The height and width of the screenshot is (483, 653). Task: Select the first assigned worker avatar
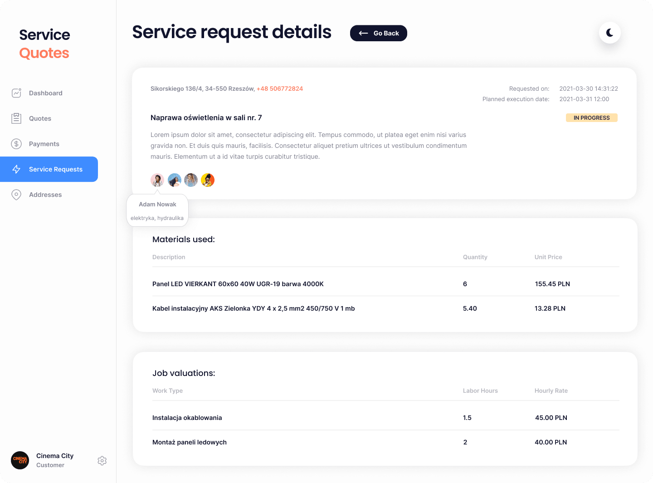click(157, 180)
